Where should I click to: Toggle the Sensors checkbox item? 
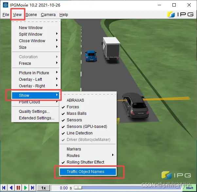(x=88, y=120)
